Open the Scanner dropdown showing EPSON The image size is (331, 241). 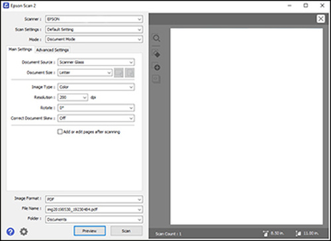click(x=94, y=19)
